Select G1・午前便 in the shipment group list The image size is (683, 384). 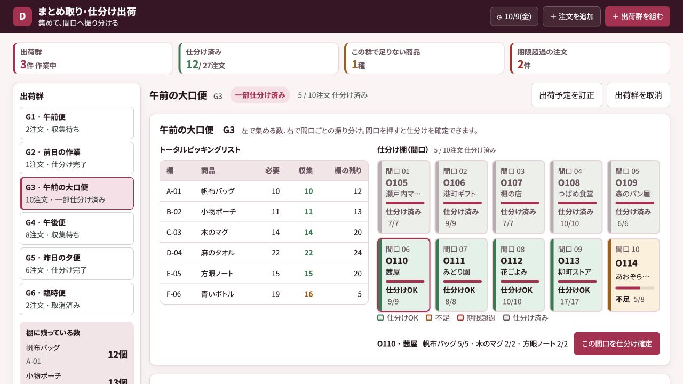(x=77, y=123)
